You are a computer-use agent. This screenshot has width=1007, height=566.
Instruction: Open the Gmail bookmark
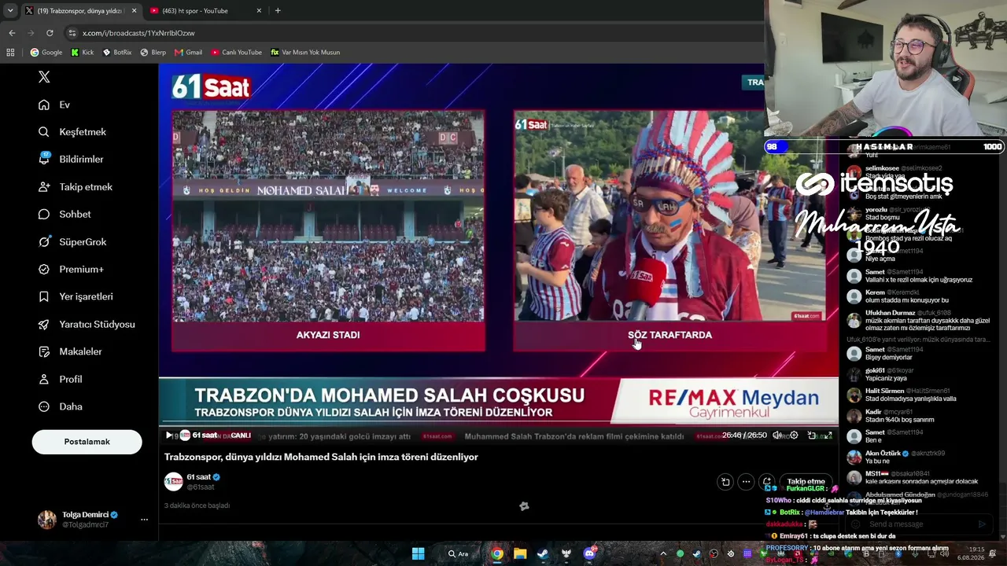[188, 53]
